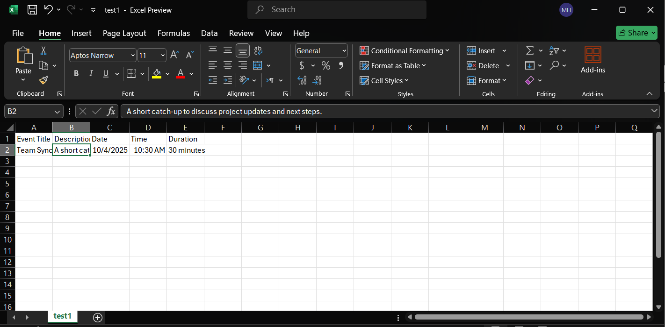Click the Insert Function fx icon
The height and width of the screenshot is (327, 665).
111,111
